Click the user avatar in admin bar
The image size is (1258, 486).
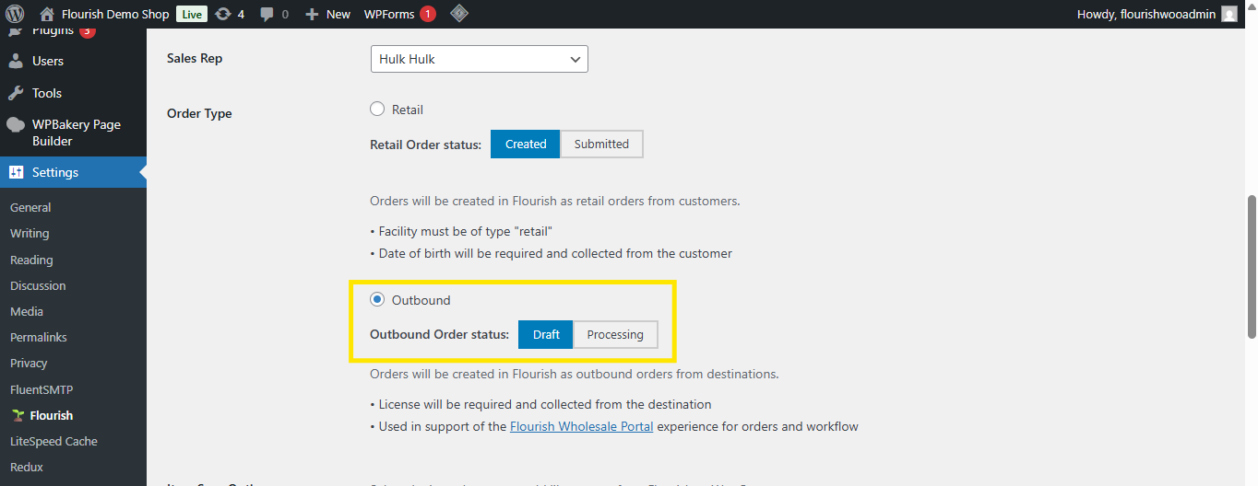[1229, 14]
